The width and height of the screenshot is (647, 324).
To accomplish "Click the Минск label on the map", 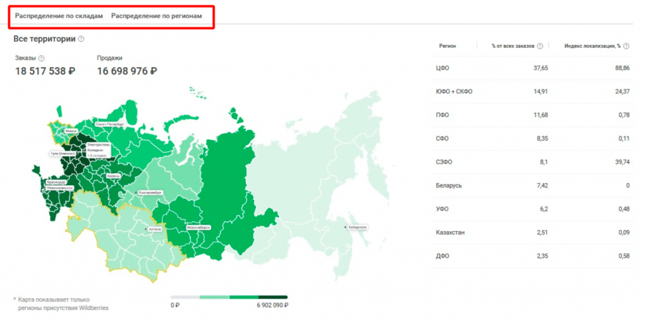I will coord(70,131).
